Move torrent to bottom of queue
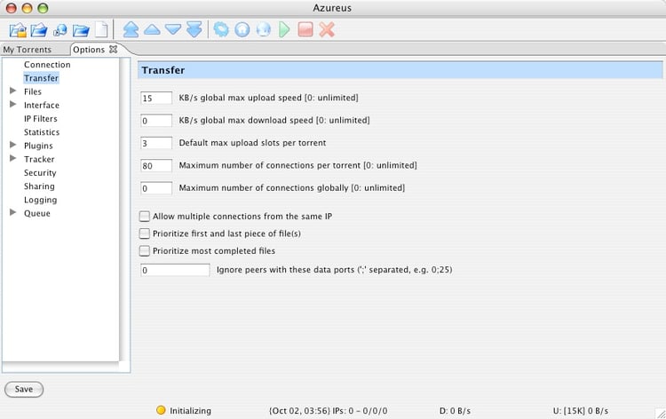This screenshot has height=419, width=666. coord(194,29)
